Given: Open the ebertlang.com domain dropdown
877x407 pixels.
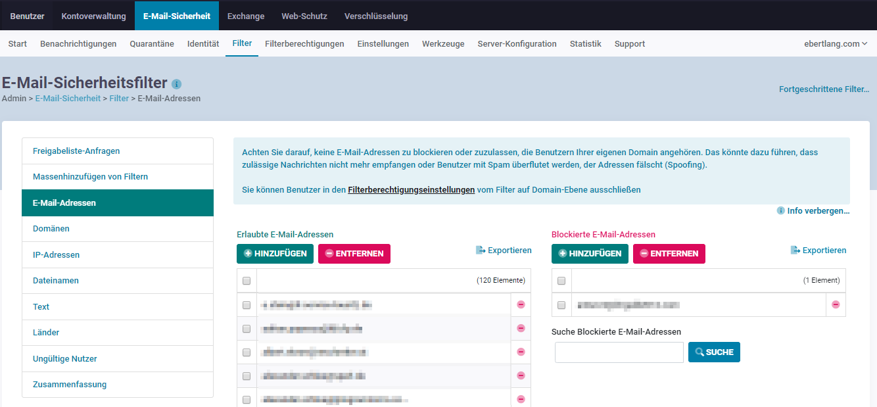Looking at the screenshot, I should [x=835, y=44].
